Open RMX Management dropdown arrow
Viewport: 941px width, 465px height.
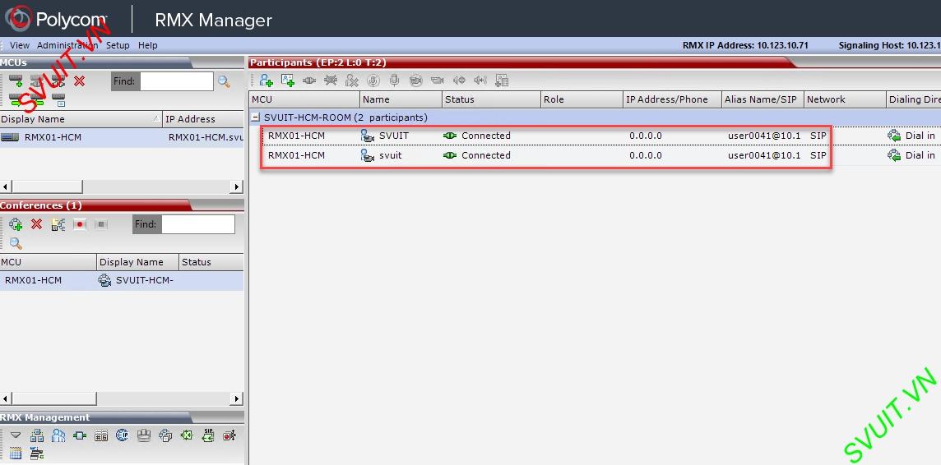[16, 435]
